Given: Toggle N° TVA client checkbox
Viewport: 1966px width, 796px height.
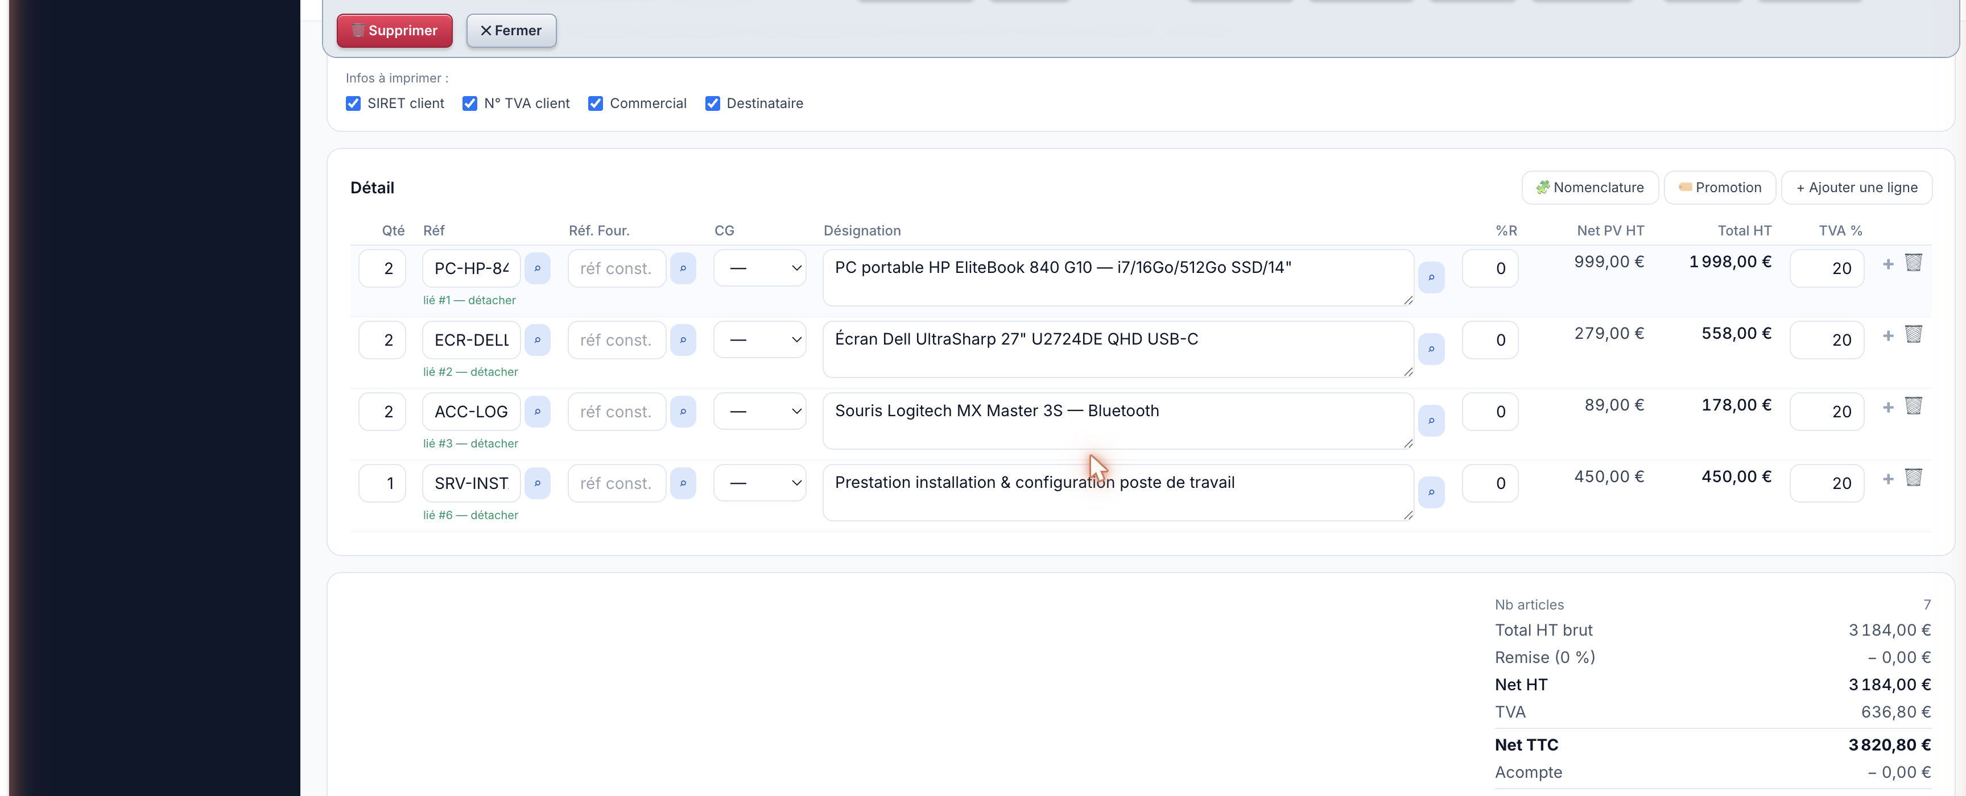Looking at the screenshot, I should click(x=469, y=103).
